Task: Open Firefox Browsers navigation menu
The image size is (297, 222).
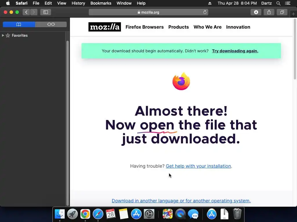Action: (x=144, y=27)
